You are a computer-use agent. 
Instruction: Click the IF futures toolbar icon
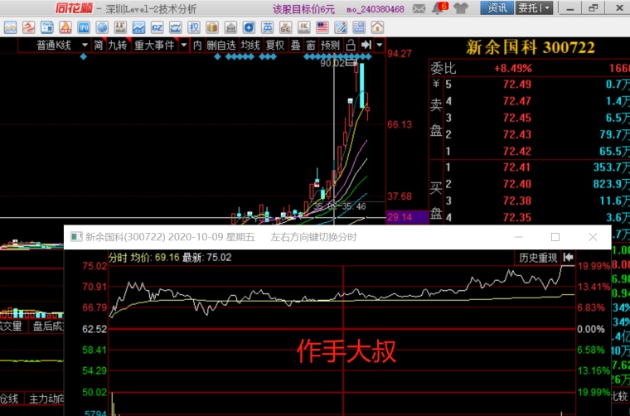[x=120, y=27]
